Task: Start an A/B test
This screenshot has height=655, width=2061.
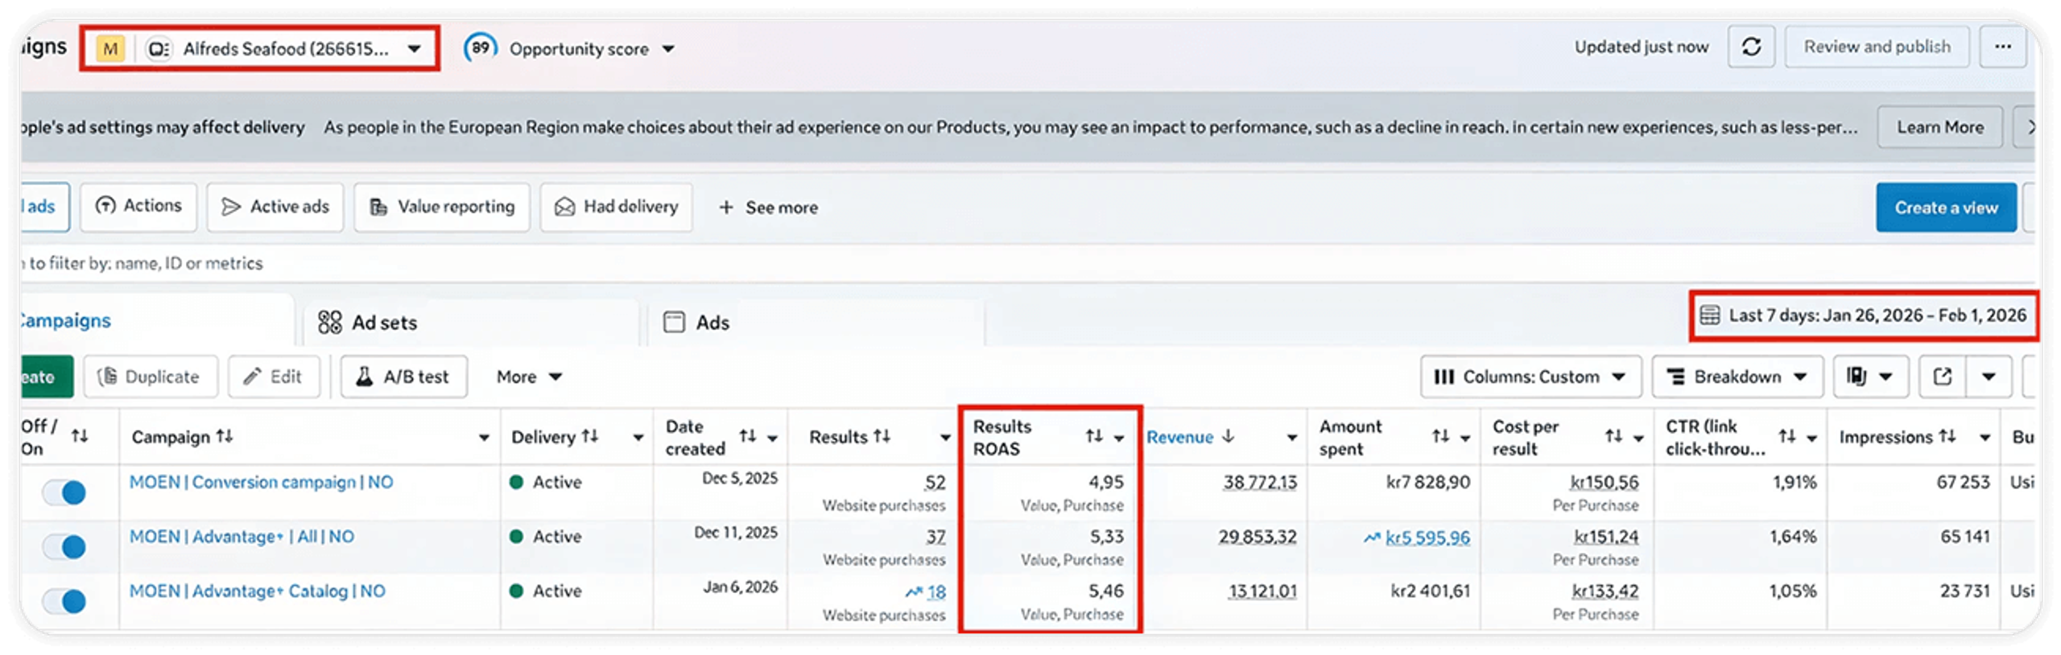Action: 403,377
